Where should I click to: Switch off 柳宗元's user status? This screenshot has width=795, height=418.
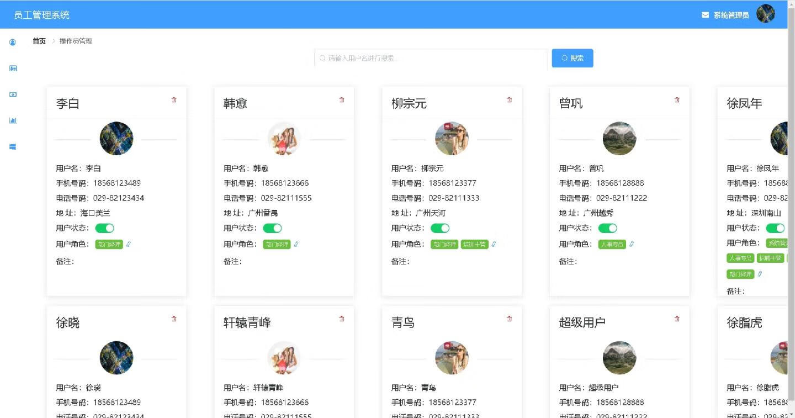point(441,228)
